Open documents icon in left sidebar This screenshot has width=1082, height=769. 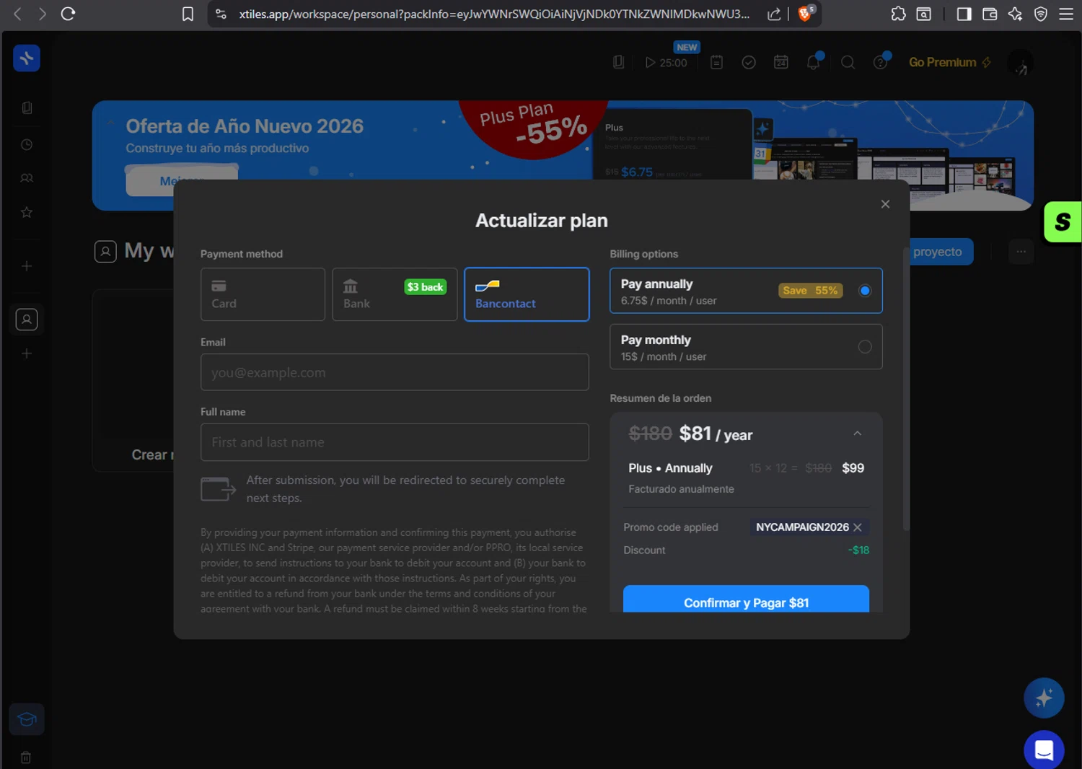[x=27, y=107]
